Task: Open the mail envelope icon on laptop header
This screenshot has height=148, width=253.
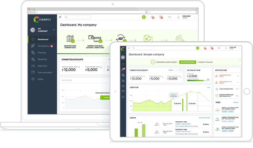Action: click(x=169, y=17)
